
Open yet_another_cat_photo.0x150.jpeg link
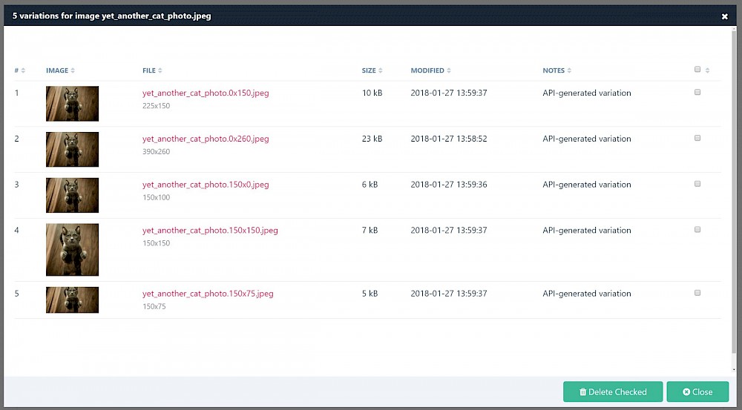point(206,93)
